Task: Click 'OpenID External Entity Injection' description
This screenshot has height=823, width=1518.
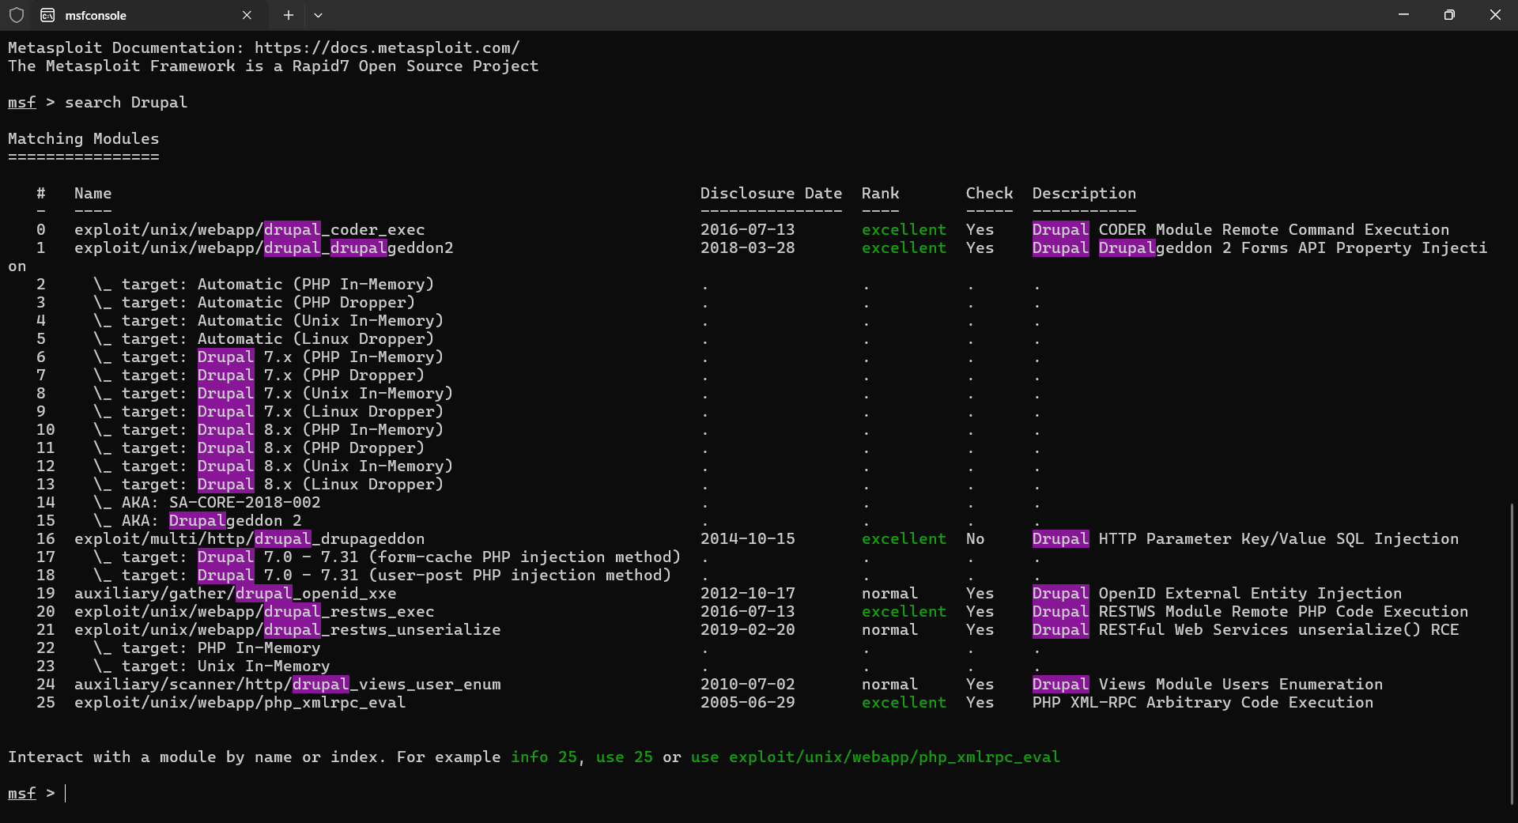Action: [1251, 594]
